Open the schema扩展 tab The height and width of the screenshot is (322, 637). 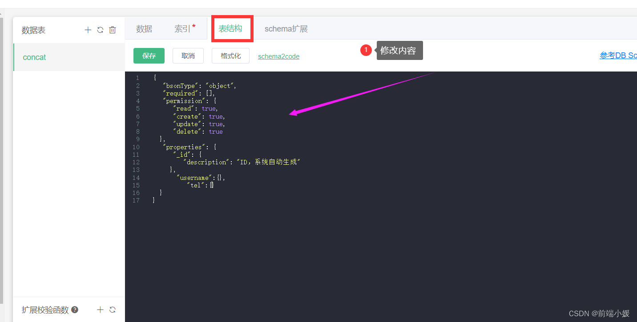click(x=286, y=29)
